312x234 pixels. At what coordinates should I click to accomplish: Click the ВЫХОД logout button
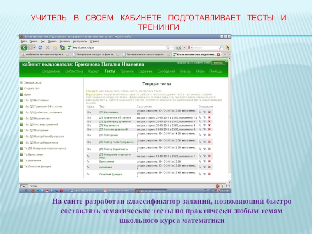[218, 63]
